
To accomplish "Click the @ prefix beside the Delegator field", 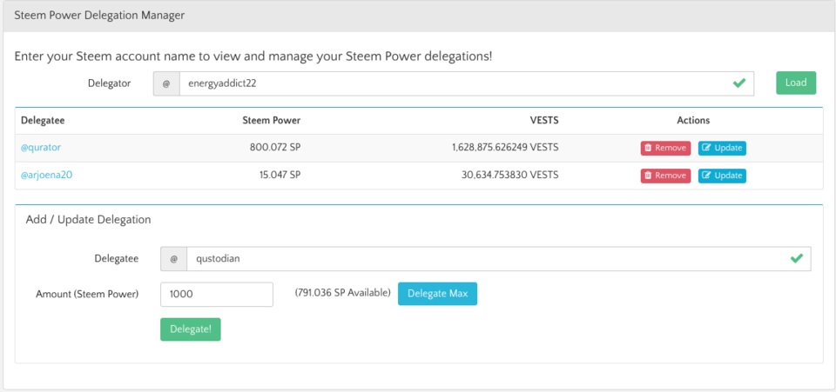I will coord(166,84).
